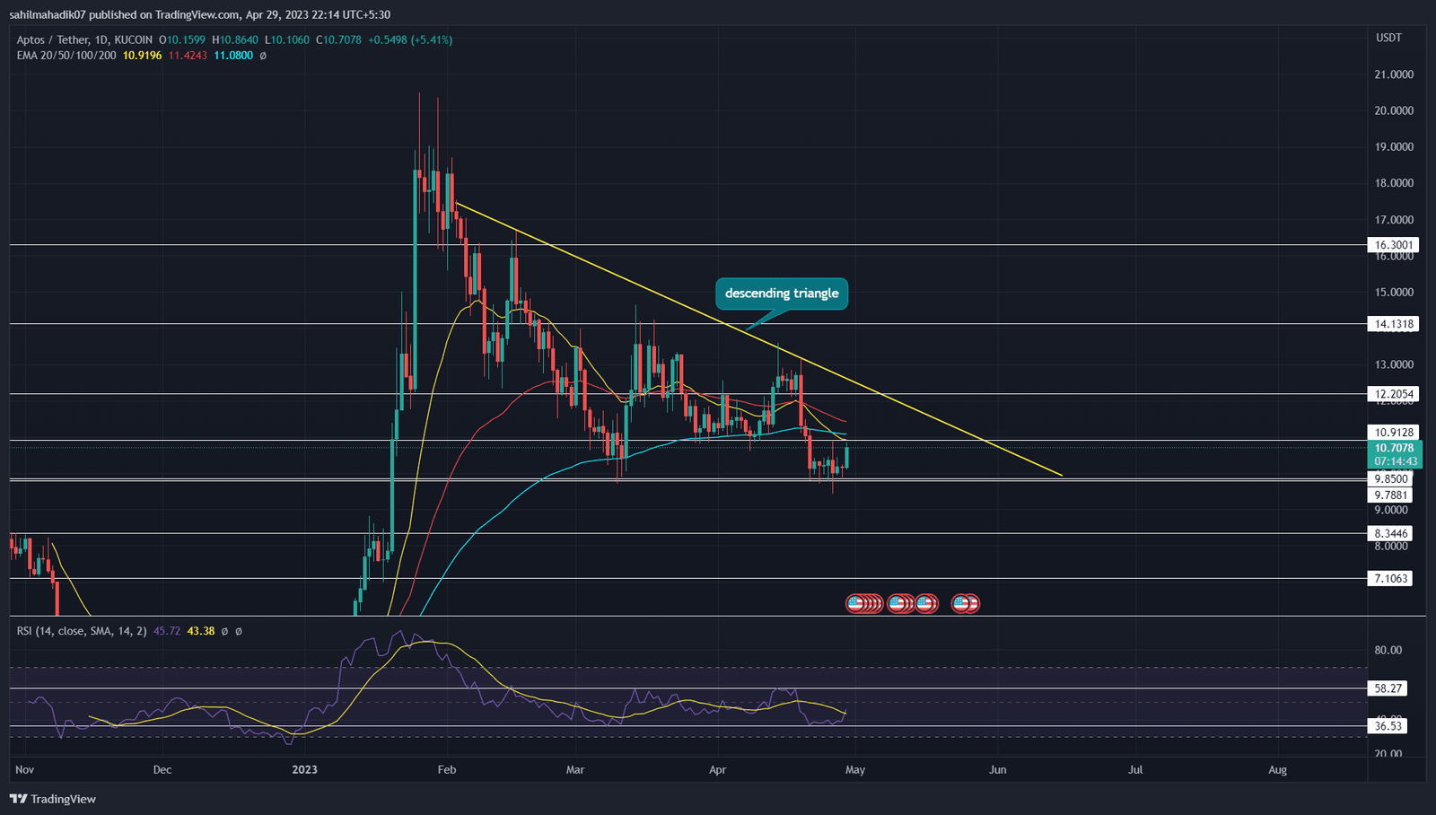Click the 'Jun' label on time axis

click(997, 770)
